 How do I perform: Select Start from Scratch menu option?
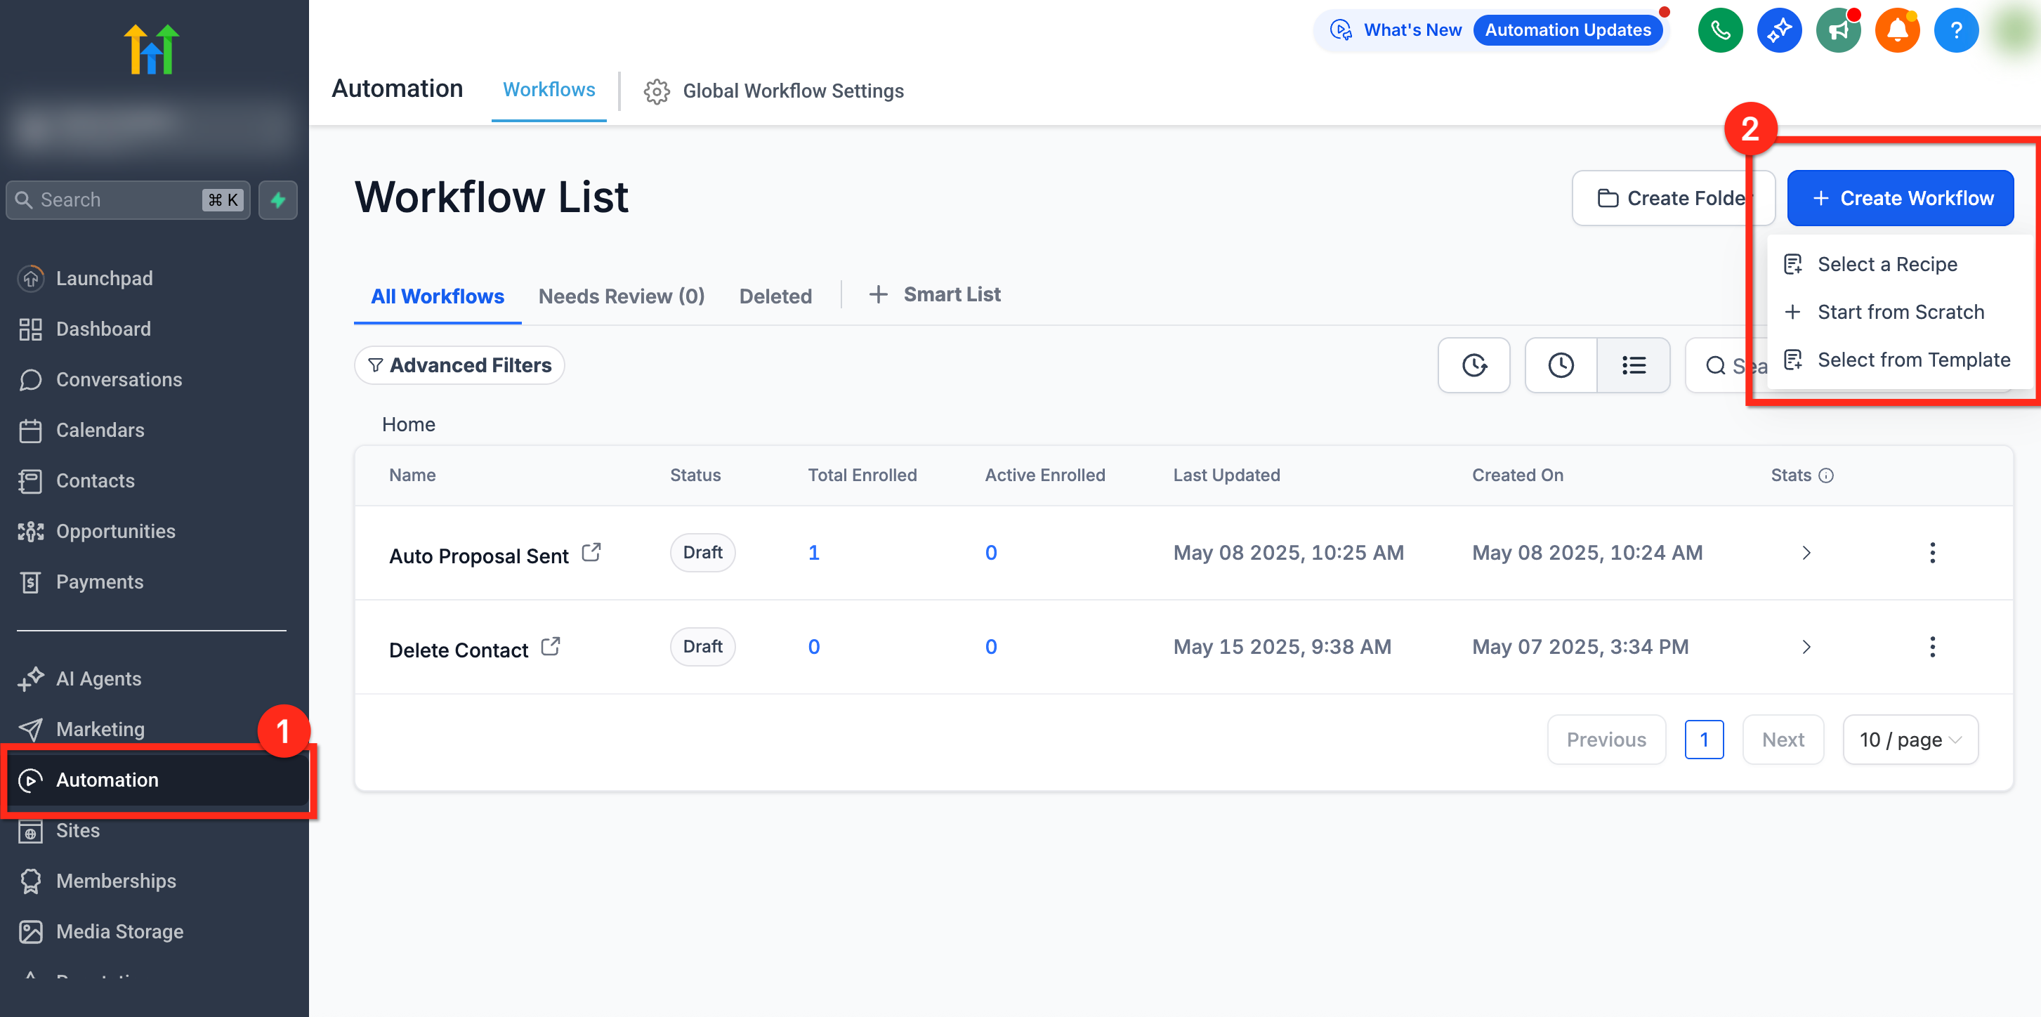coord(1900,312)
